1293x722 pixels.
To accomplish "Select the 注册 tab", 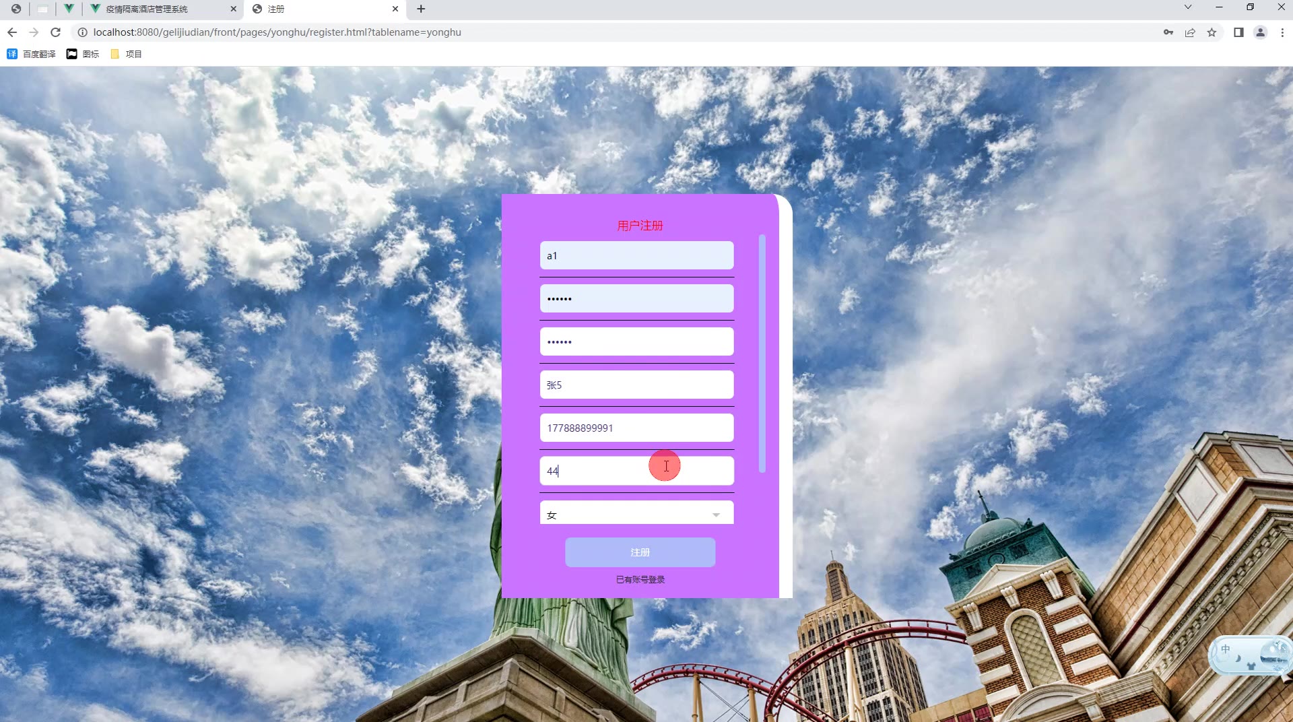I will click(325, 9).
